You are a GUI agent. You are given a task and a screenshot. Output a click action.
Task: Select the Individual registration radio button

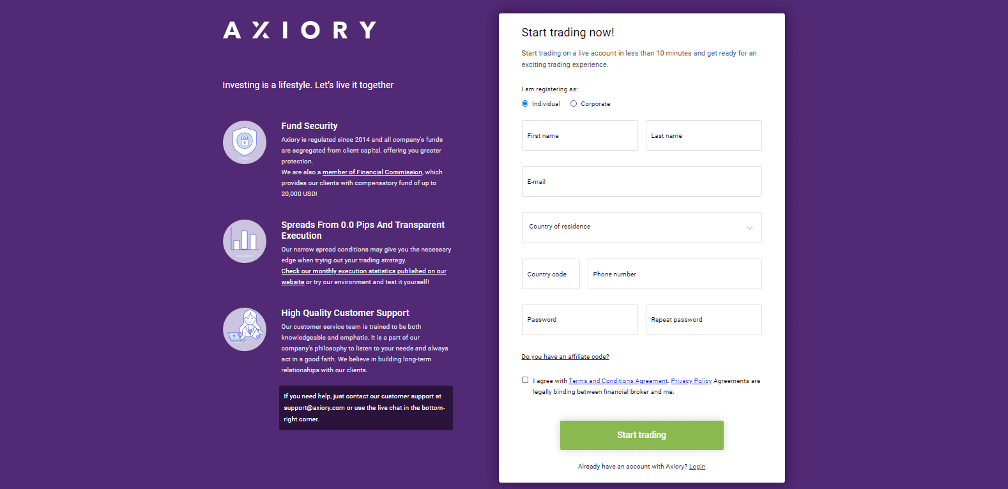tap(524, 103)
